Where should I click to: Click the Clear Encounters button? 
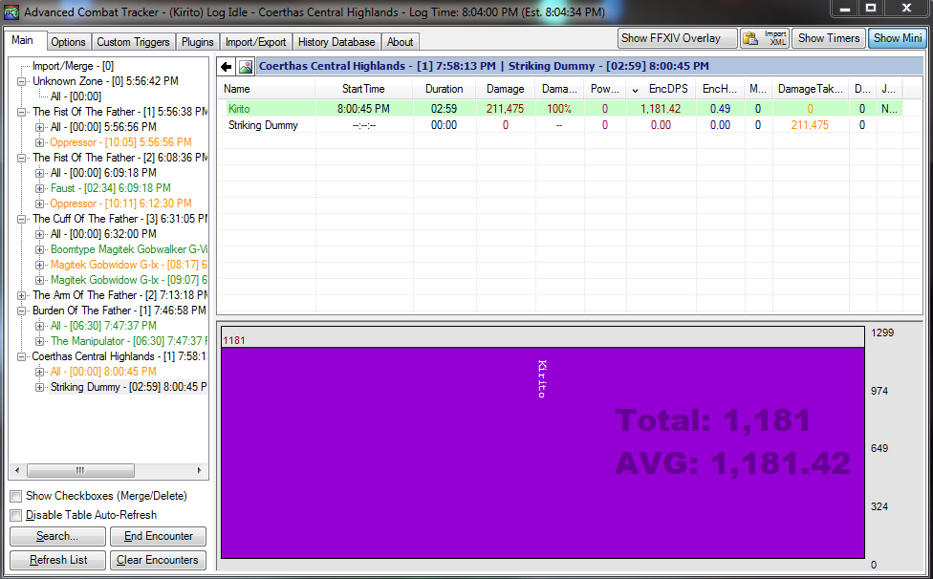click(x=159, y=560)
